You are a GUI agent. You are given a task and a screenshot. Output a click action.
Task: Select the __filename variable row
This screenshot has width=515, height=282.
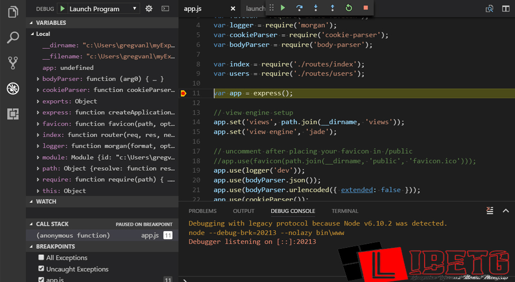(x=102, y=56)
